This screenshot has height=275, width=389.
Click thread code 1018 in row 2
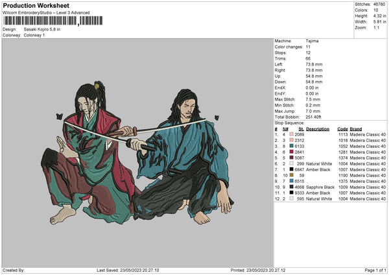coord(344,141)
